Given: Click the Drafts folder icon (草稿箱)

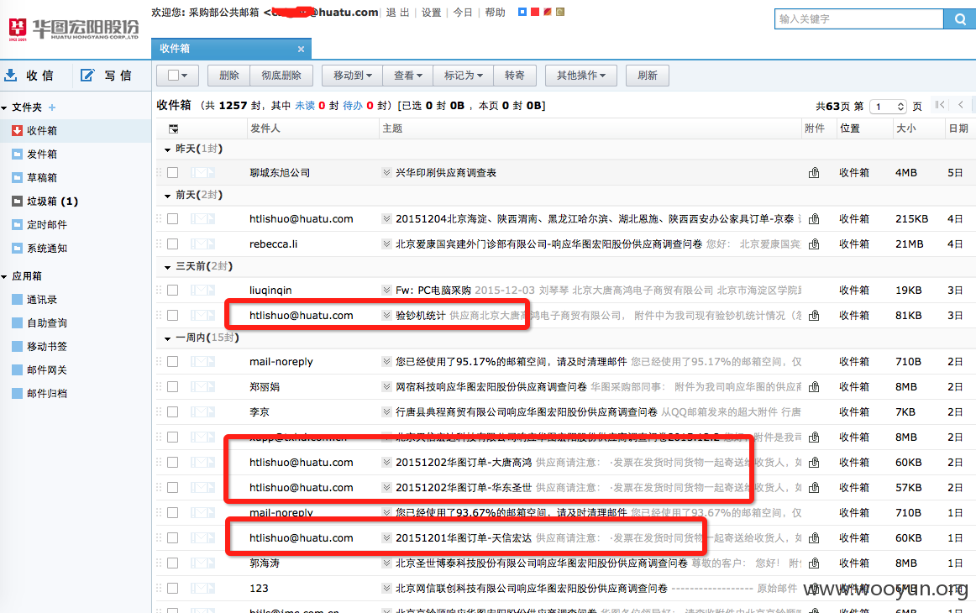Looking at the screenshot, I should (x=18, y=178).
